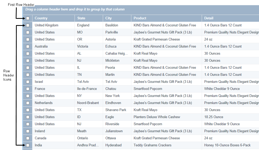The image size is (259, 150).
Task: Toggle the Israel row checkbox
Action: pos(28,82)
